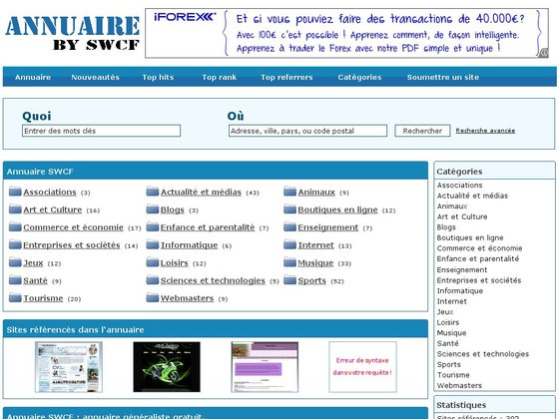This screenshot has width=559, height=419.
Task: Click the Associations folder icon
Action: (15, 192)
